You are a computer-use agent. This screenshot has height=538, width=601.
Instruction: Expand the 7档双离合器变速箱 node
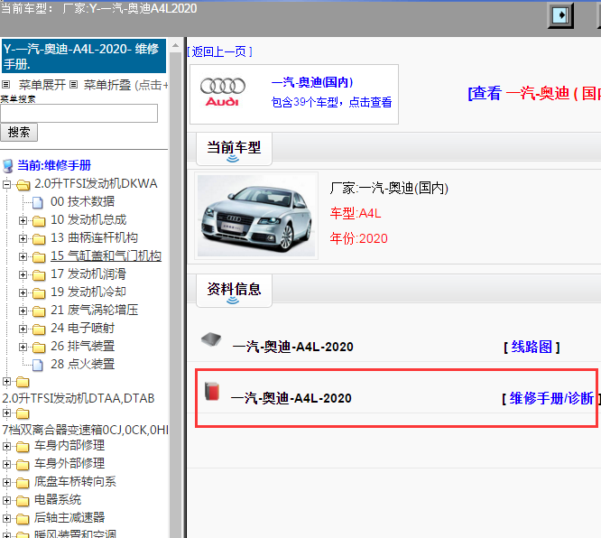coord(6,413)
